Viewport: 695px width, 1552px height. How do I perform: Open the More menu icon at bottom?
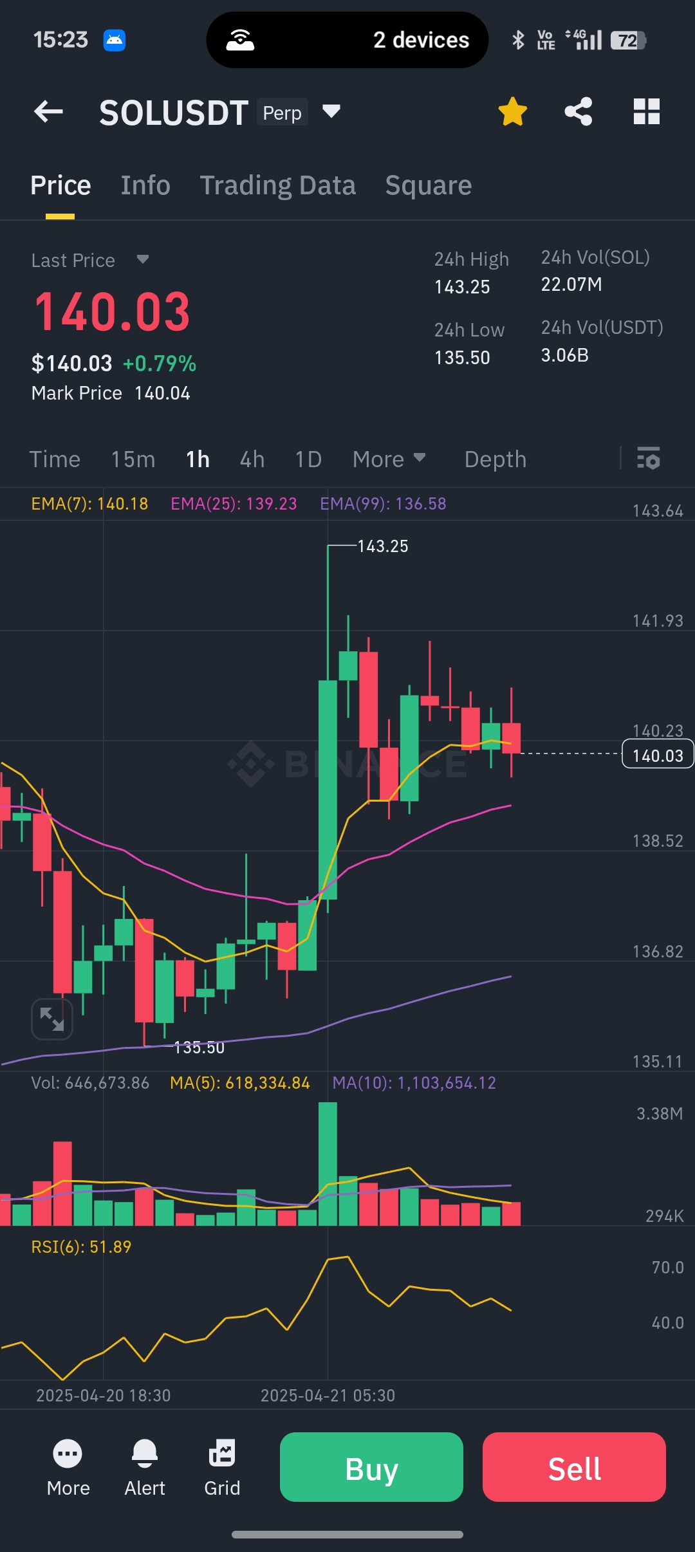(x=68, y=1468)
